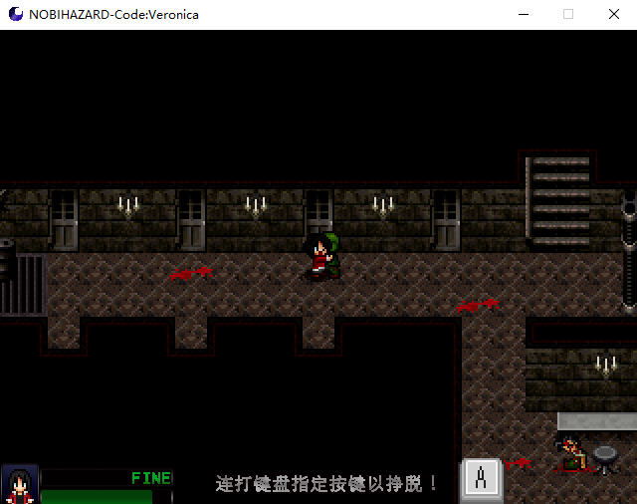Click the grey counter top at lower right
The width and height of the screenshot is (637, 504).
click(597, 421)
